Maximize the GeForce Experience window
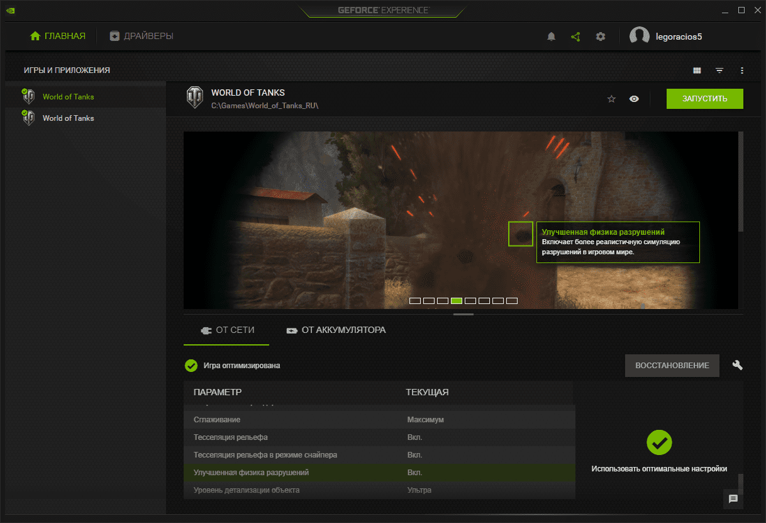 (x=741, y=10)
